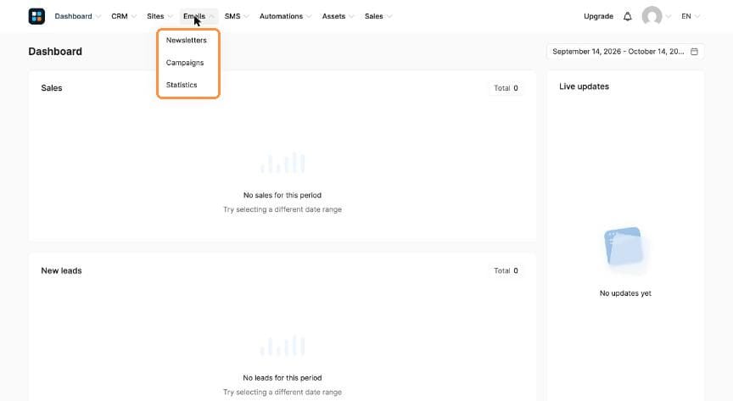Viewport: 733px width, 401px height.
Task: Click the Live updates heading
Action: (x=584, y=86)
